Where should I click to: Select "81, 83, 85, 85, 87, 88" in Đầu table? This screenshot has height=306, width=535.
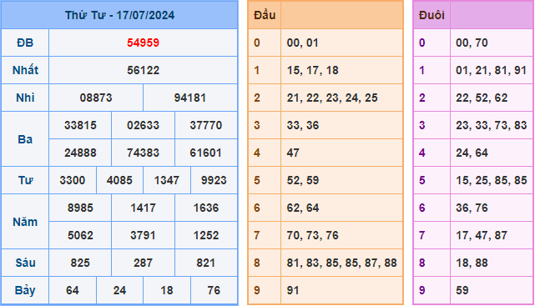point(342,263)
